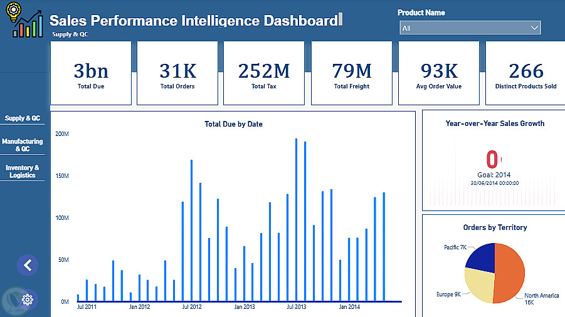Image resolution: width=565 pixels, height=317 pixels.
Task: Click the Distinct Products Sold 266 card
Action: point(525,74)
